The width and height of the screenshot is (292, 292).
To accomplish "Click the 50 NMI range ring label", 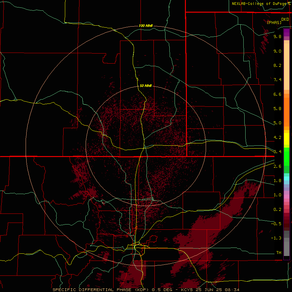I will (146, 86).
